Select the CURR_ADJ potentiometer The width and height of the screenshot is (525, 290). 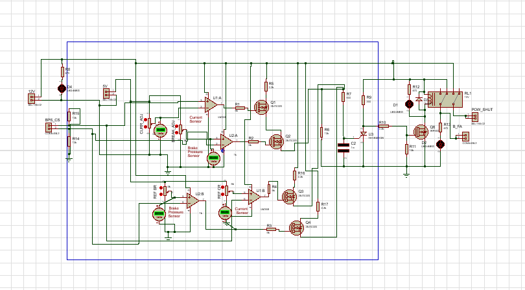tap(150, 122)
